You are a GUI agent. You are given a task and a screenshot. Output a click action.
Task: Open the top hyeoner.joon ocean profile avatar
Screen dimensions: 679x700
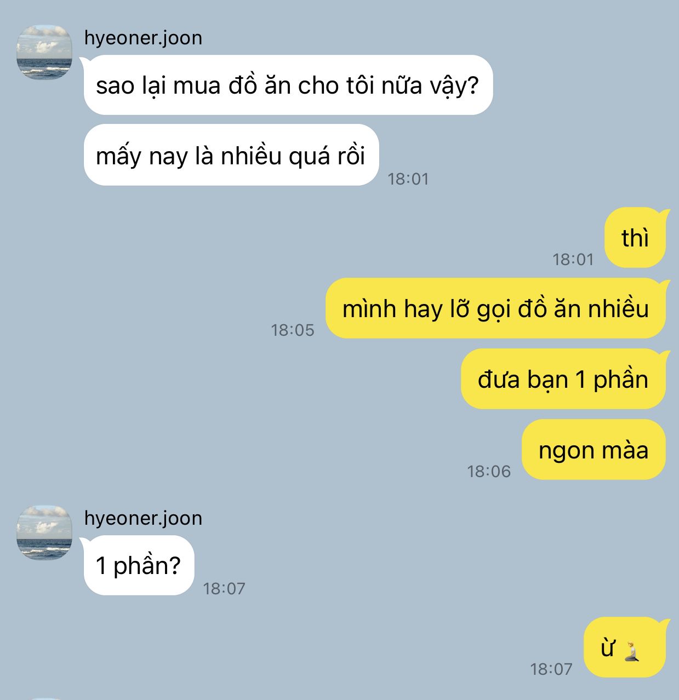click(44, 53)
